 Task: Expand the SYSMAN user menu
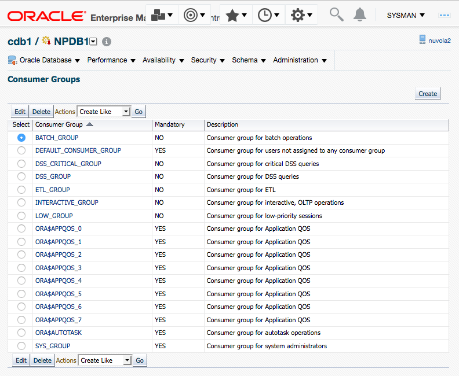coord(406,15)
